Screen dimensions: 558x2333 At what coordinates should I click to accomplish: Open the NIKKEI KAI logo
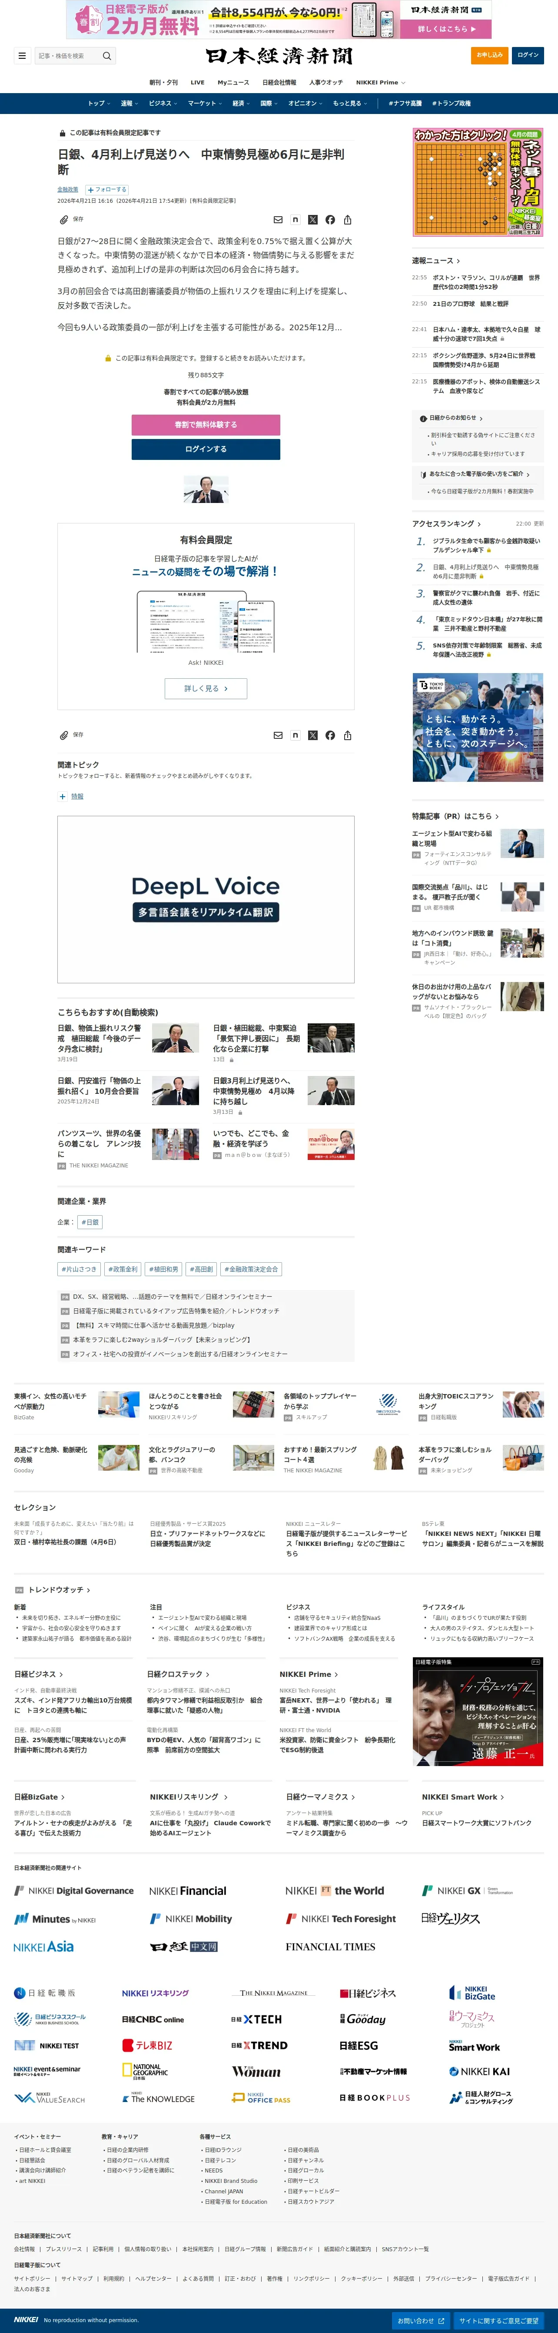point(479,2071)
